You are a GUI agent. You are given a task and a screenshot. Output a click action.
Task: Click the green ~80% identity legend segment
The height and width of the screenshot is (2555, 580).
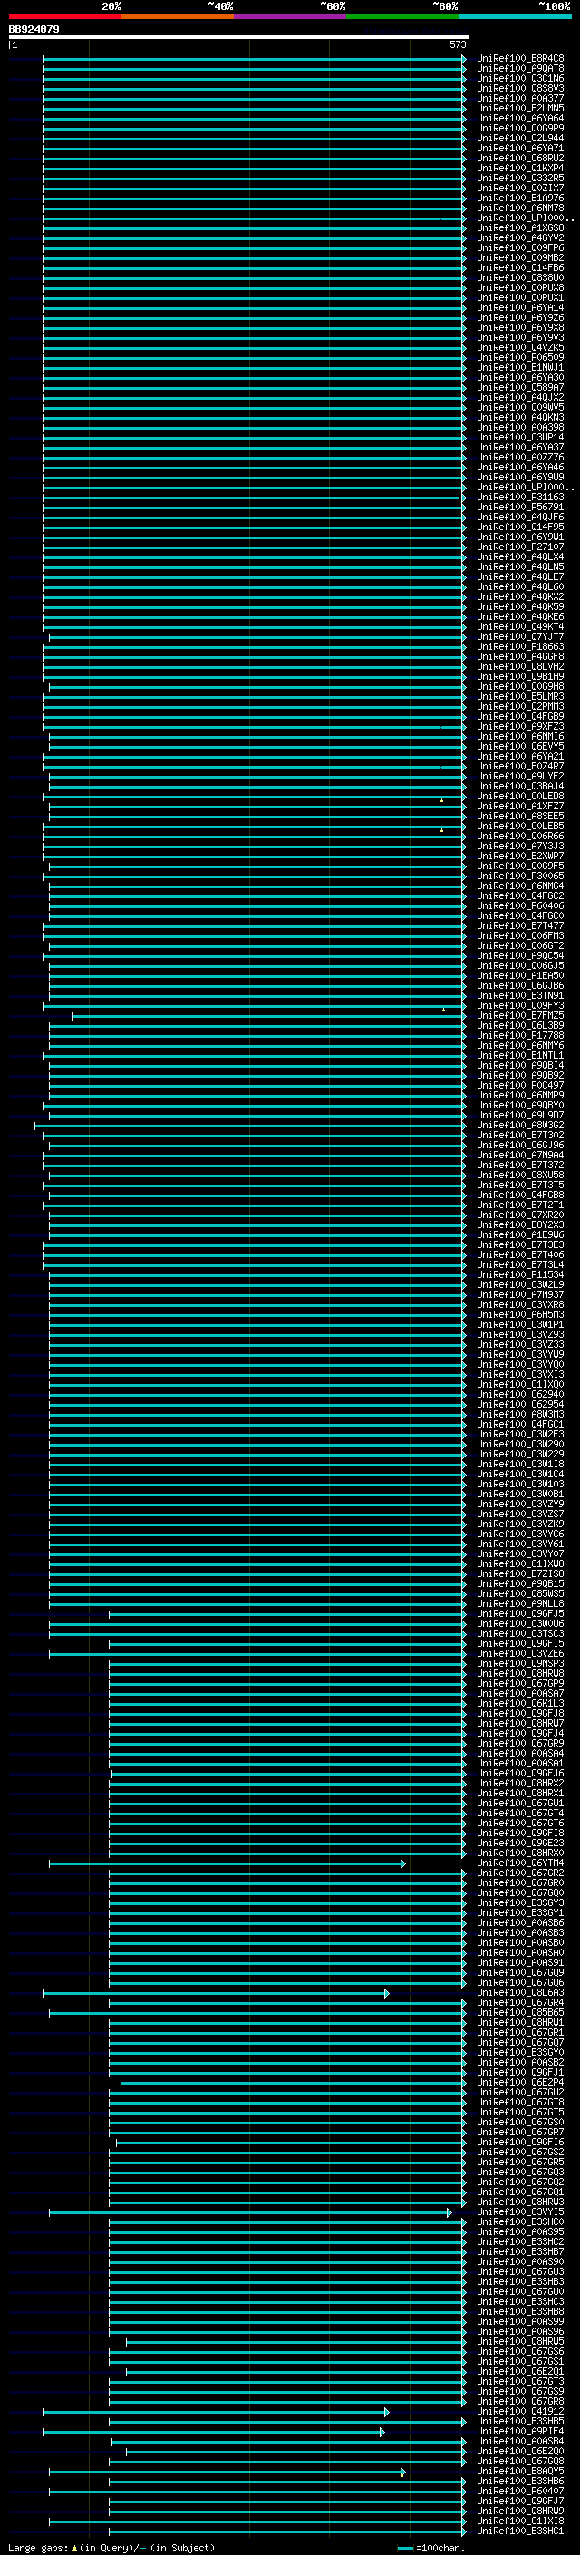click(402, 16)
